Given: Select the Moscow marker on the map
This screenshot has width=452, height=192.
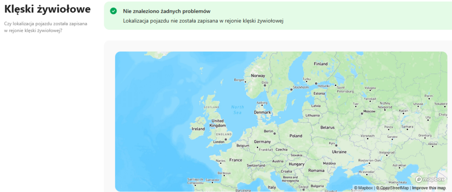Looking at the screenshot, I should 362,113.
